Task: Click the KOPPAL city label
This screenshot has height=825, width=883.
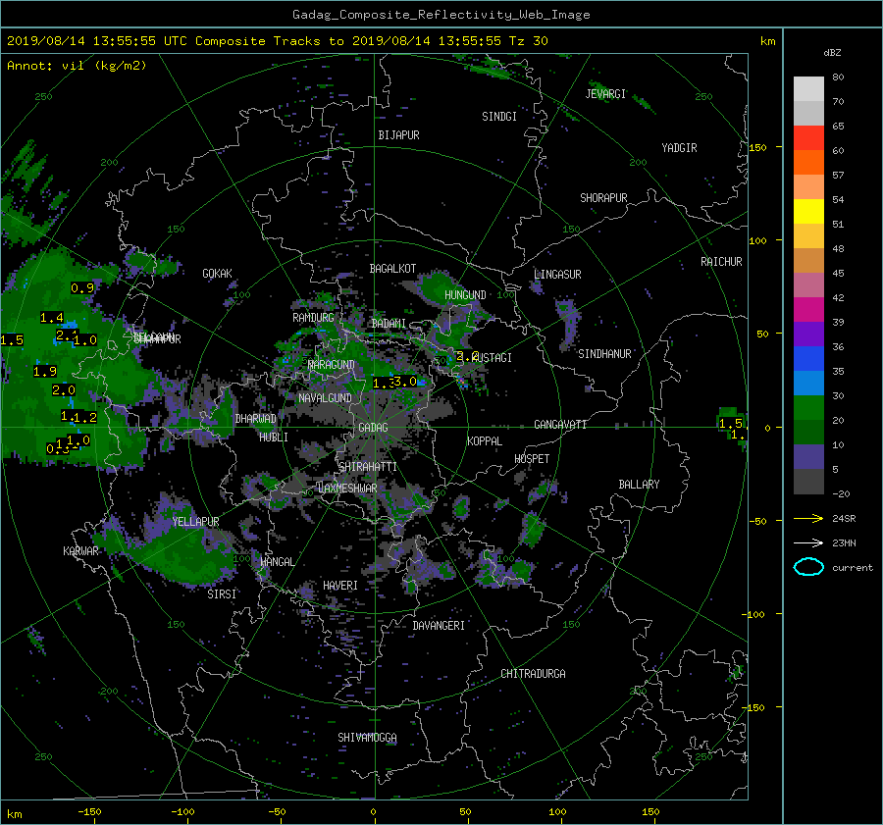Action: 485,441
